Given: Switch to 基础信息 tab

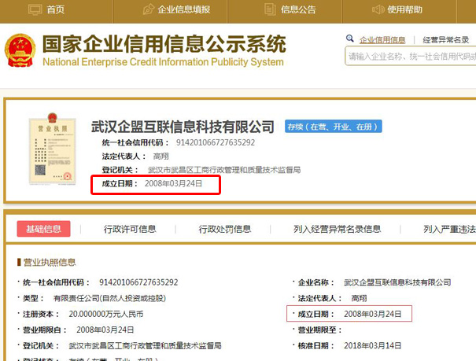Looking at the screenshot, I should pos(44,229).
